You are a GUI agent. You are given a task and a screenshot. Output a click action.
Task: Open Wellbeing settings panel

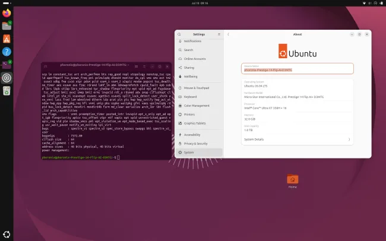[x=199, y=77]
